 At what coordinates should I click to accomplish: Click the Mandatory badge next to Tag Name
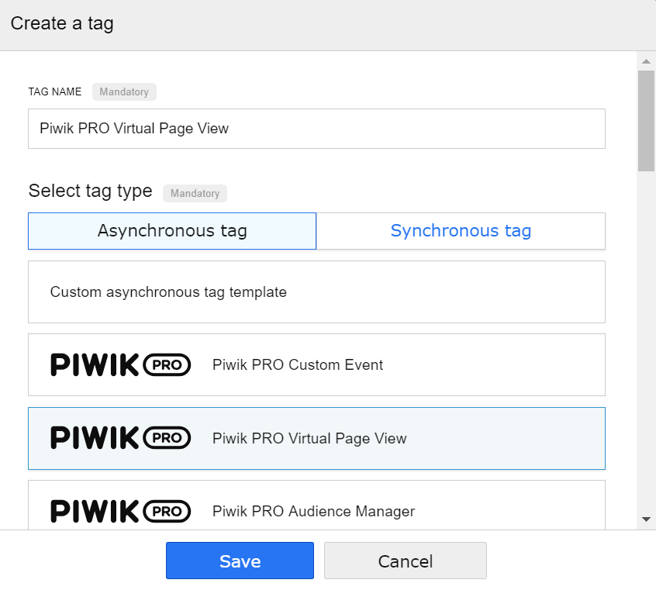pos(124,92)
